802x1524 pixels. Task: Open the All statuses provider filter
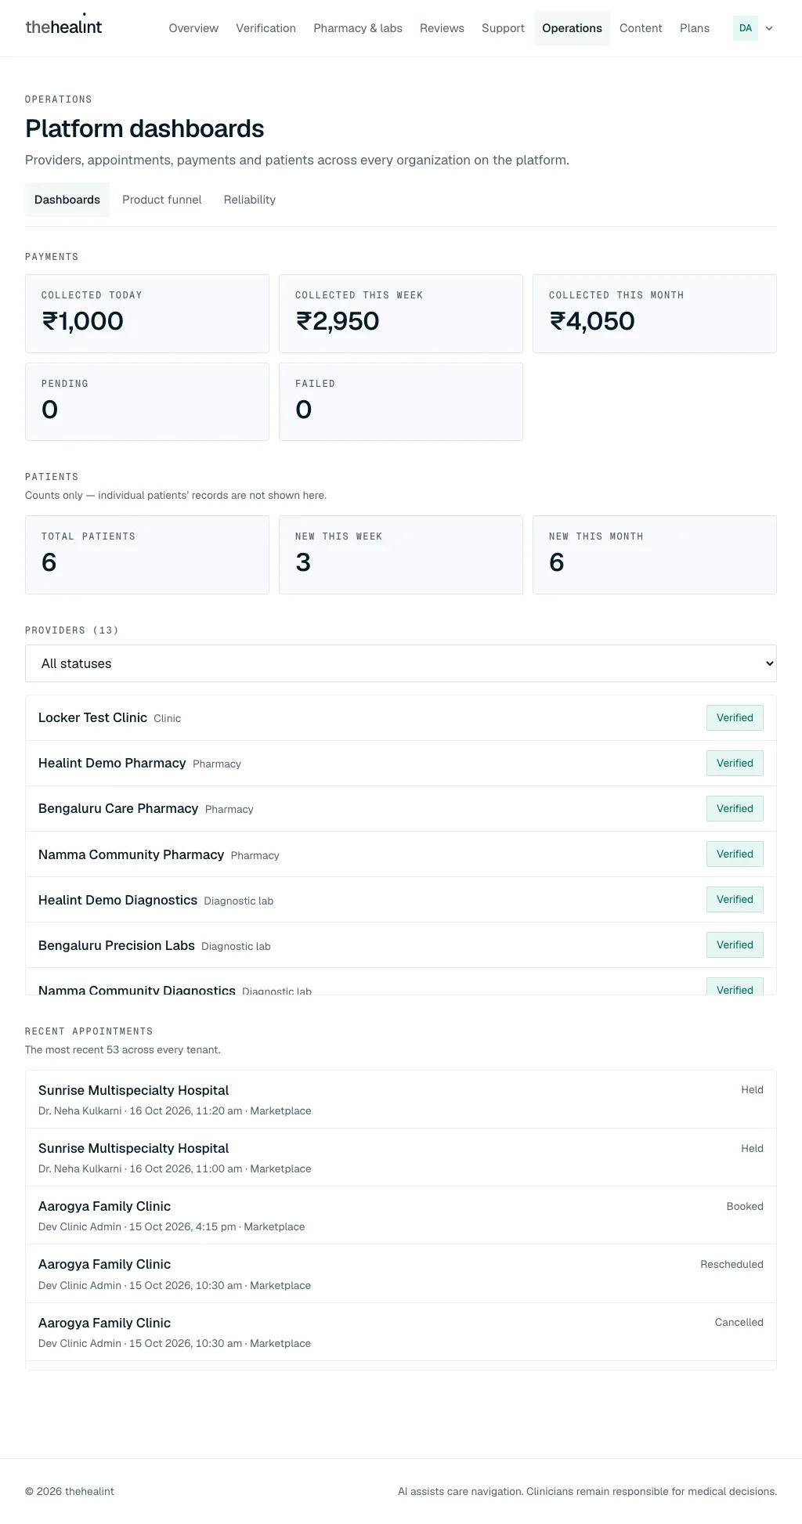[x=401, y=663]
